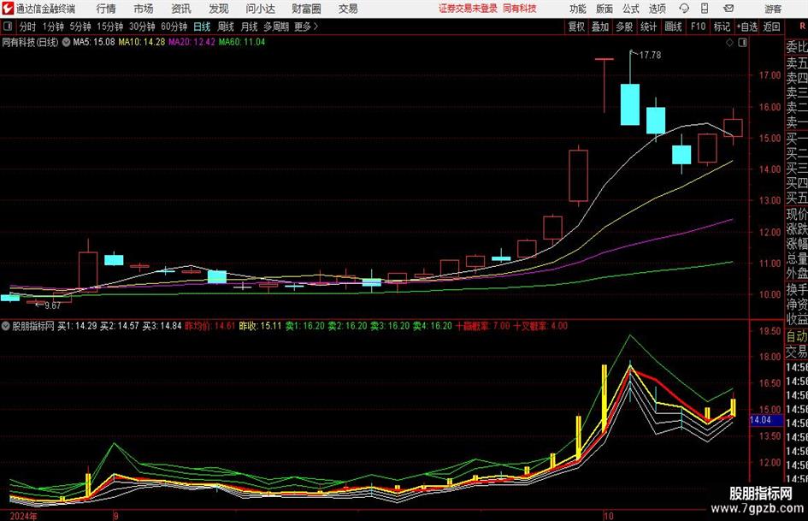Switch to 5分钟 chart period
Viewport: 808px width, 521px height.
[x=80, y=27]
